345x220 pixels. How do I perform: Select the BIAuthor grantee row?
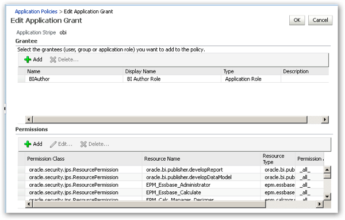tap(174, 79)
